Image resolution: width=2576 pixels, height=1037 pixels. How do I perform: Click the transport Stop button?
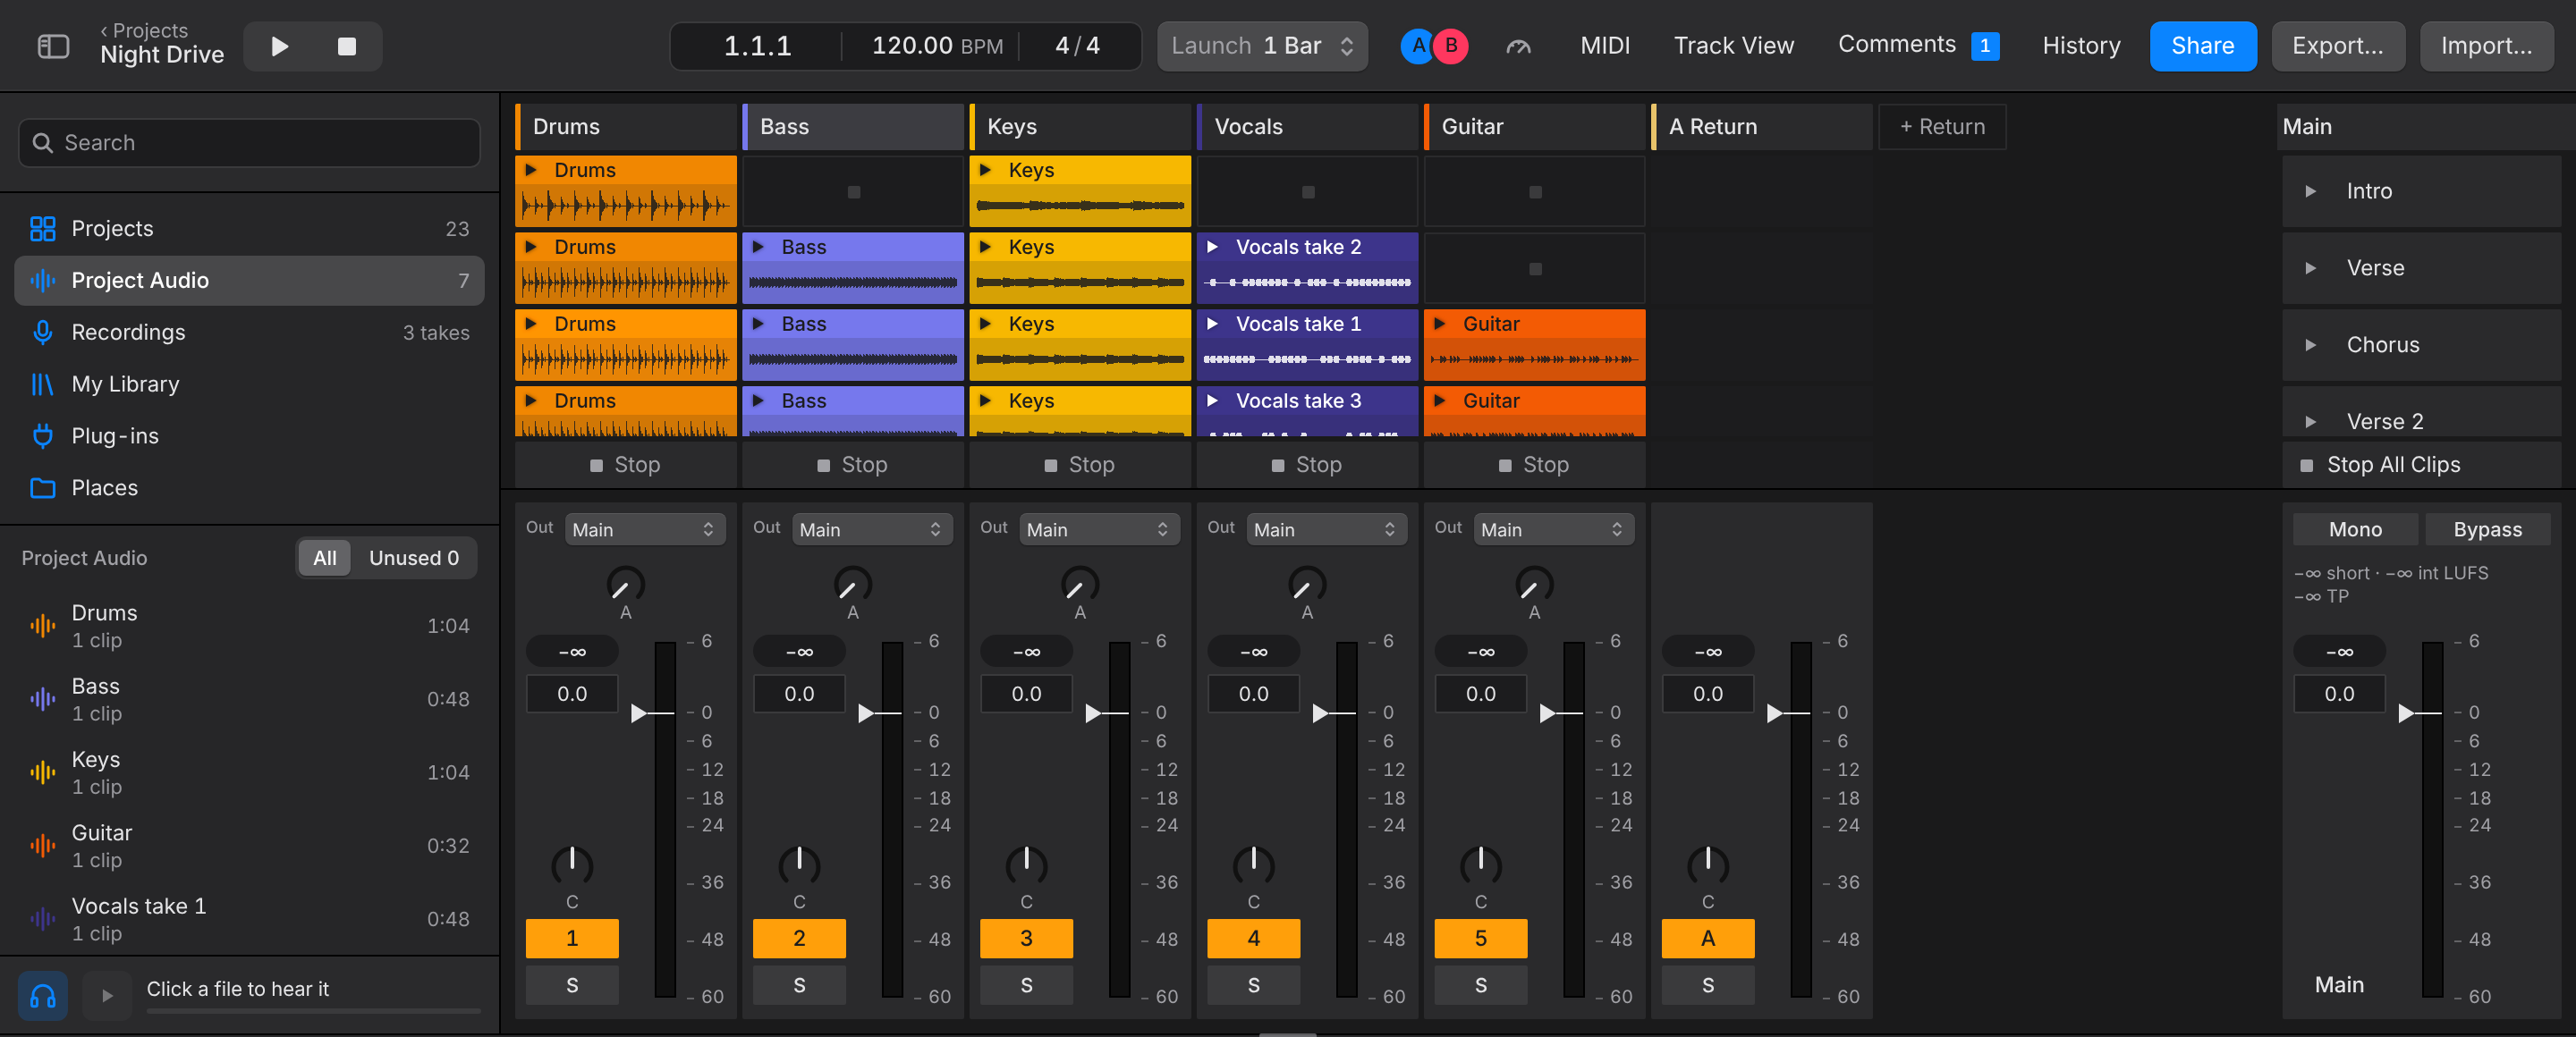point(347,46)
